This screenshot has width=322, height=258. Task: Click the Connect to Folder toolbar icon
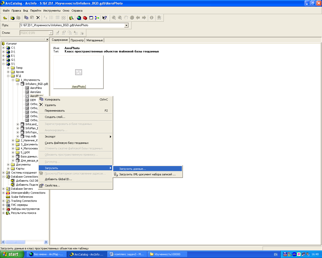click(12, 18)
